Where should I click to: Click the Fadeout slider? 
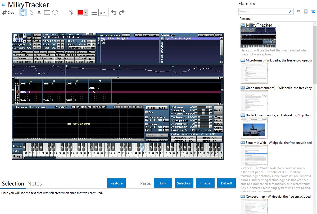[203, 117]
